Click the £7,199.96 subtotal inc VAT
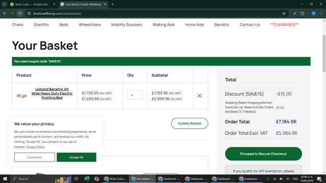The width and height of the screenshot is (326, 183). [x=167, y=93]
